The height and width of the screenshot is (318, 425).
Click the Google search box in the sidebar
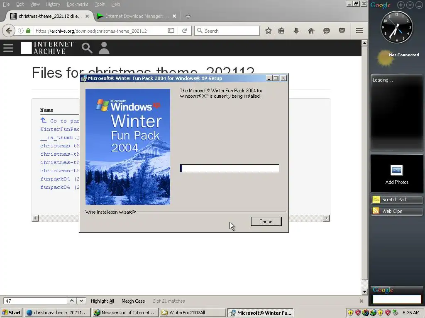pyautogui.click(x=397, y=299)
